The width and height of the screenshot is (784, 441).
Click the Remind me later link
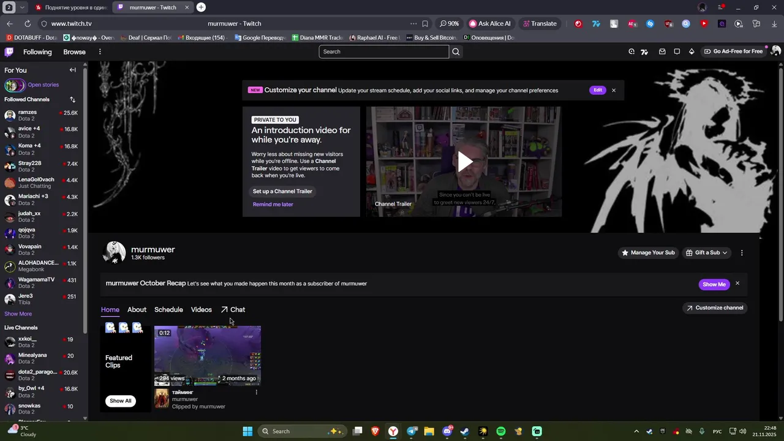click(x=273, y=205)
